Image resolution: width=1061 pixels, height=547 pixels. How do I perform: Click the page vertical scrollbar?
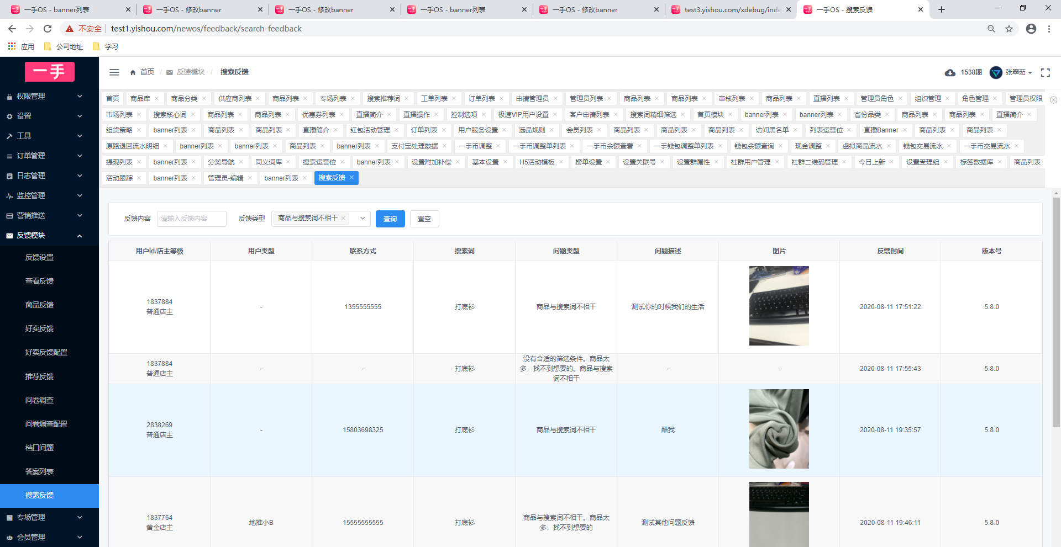click(x=1056, y=312)
